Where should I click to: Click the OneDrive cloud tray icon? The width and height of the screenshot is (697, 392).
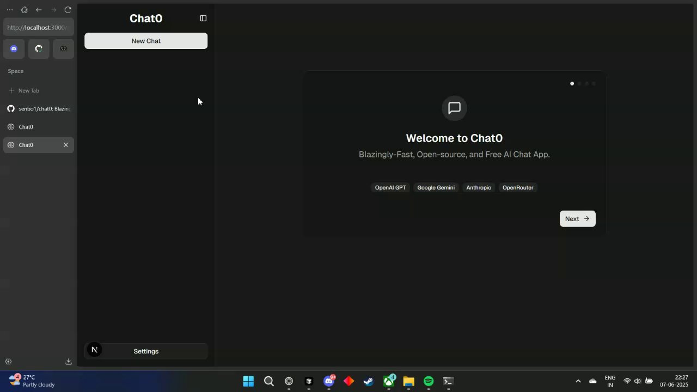(x=593, y=381)
